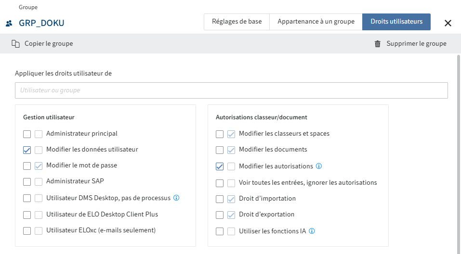Screen dimensions: 461x254
Task: Click inherited checkbox for Droit d'exportation
Action: 231,215
